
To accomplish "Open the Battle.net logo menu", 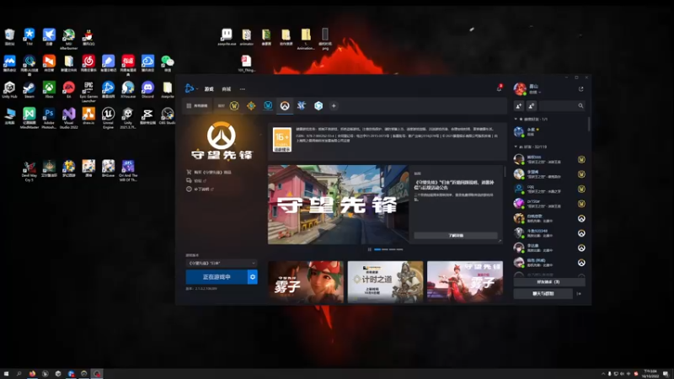I will click(190, 88).
